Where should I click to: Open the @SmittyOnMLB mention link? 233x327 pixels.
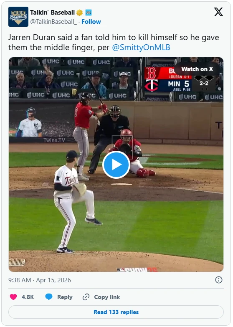(x=141, y=47)
